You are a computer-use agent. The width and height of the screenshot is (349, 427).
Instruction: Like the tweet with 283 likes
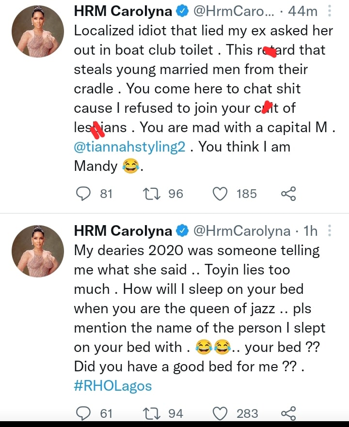(221, 413)
